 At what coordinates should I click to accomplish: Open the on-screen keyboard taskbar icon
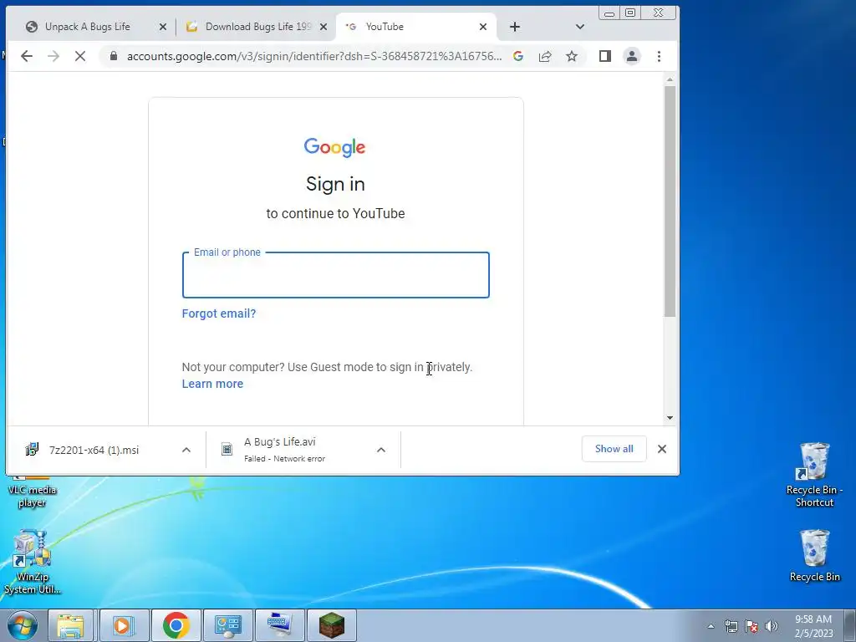point(279,625)
